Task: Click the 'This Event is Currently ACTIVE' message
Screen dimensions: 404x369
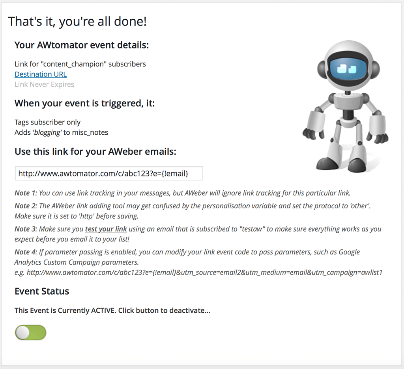Action: (112, 310)
